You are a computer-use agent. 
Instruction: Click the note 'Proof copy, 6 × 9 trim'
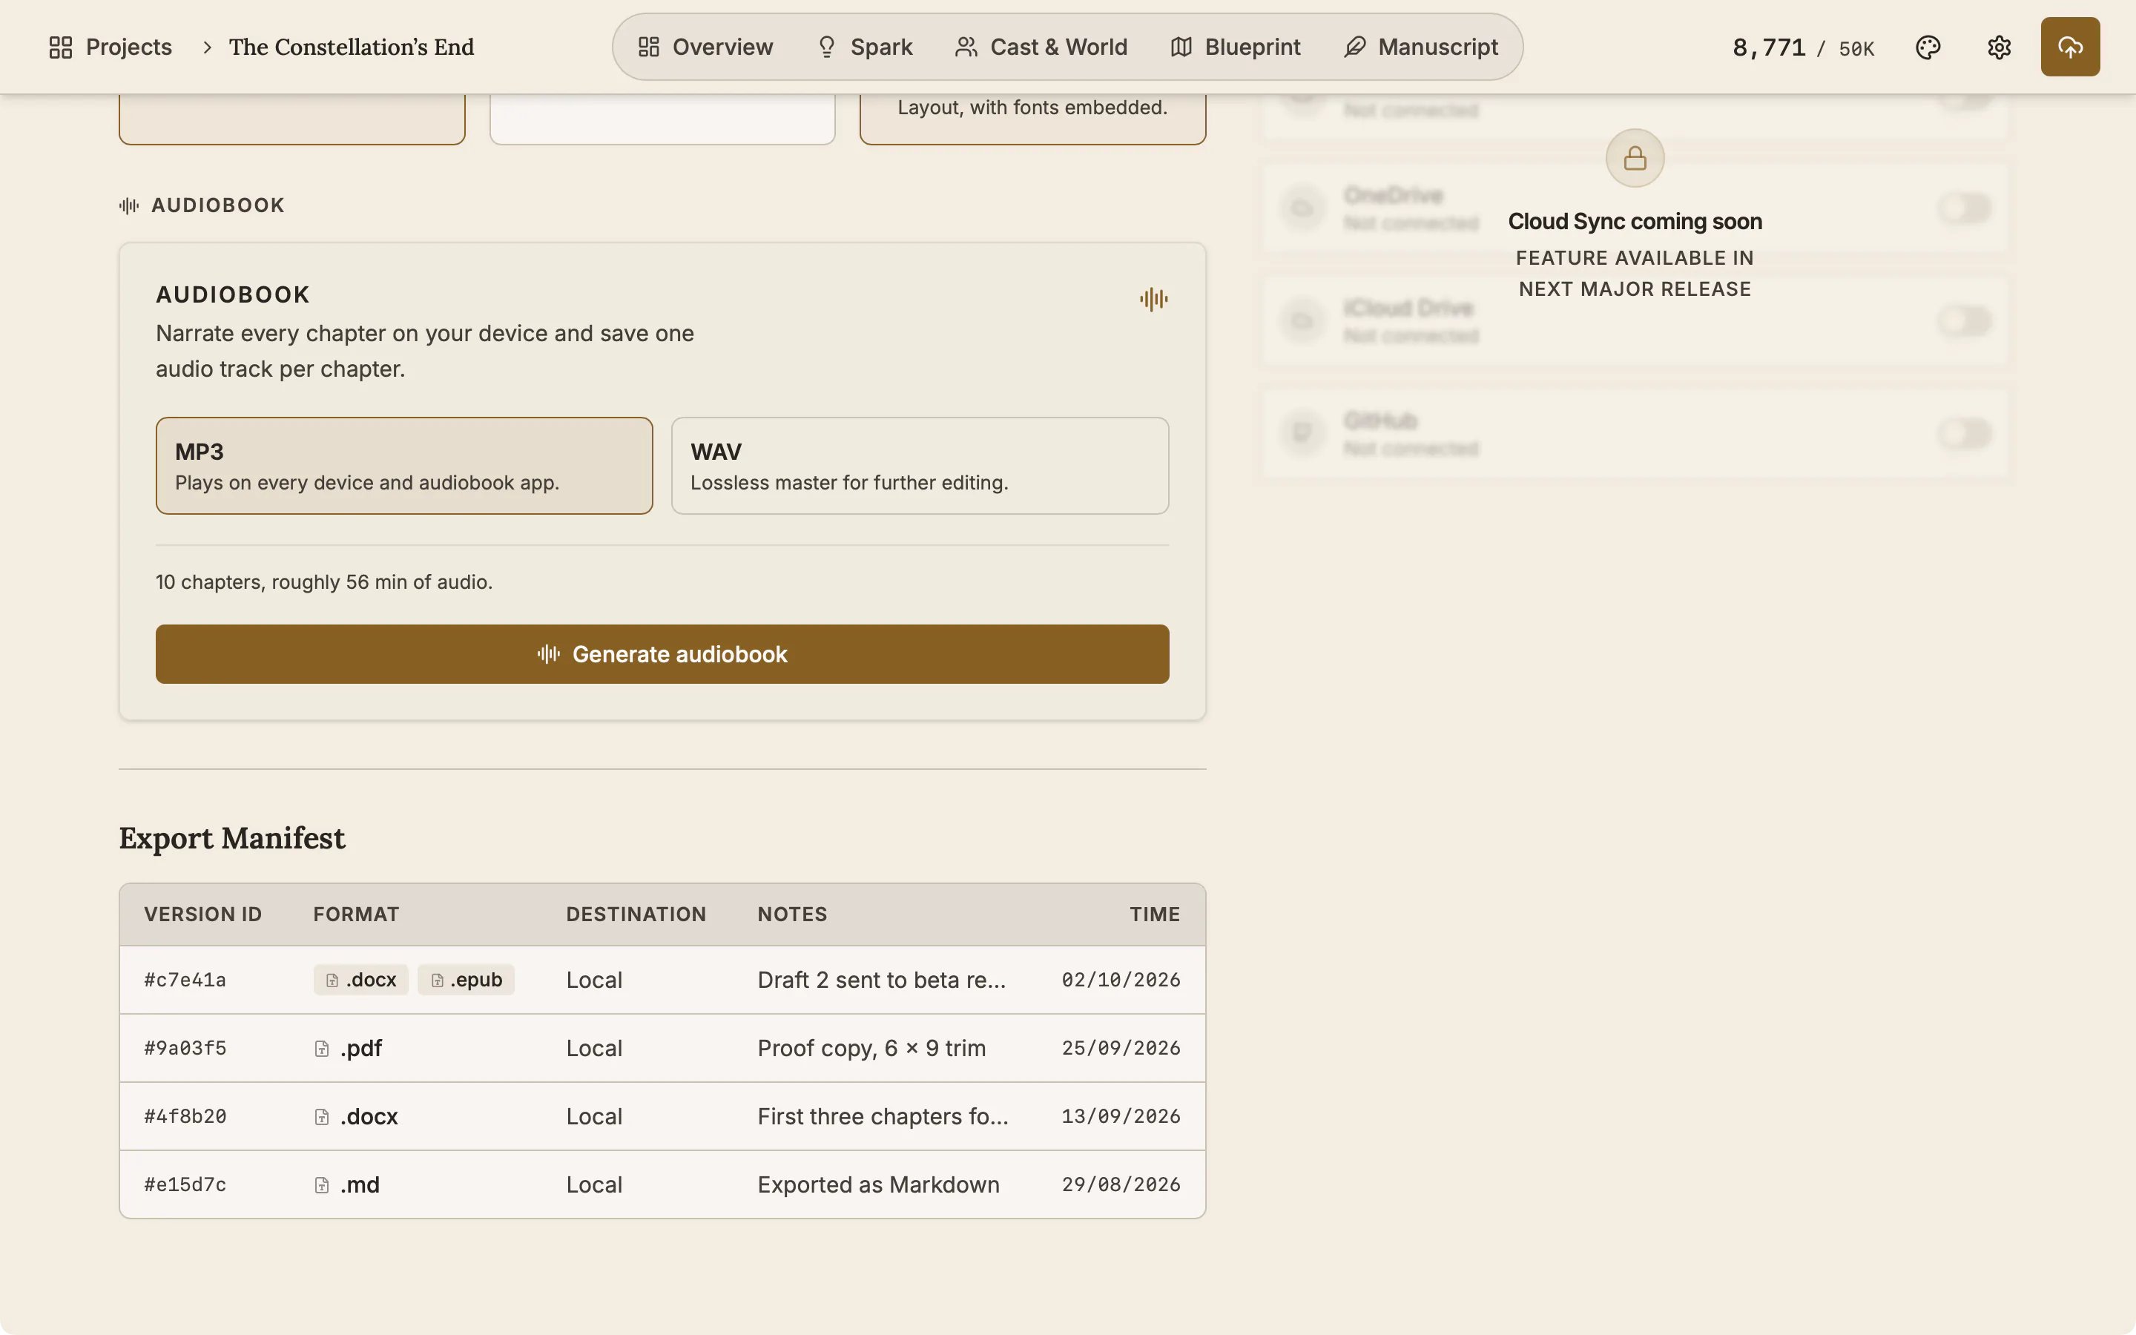pos(871,1048)
